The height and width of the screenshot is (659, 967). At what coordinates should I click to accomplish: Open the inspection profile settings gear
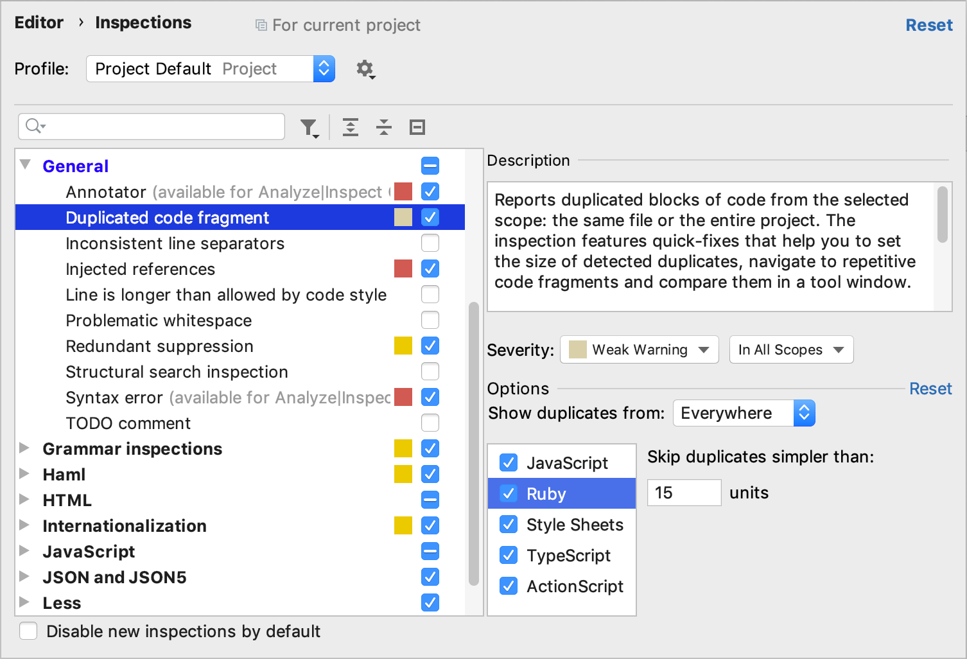pyautogui.click(x=365, y=69)
